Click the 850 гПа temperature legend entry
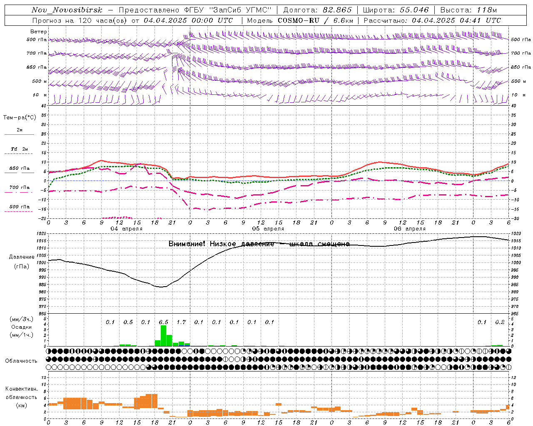533x426 pixels. (20, 168)
